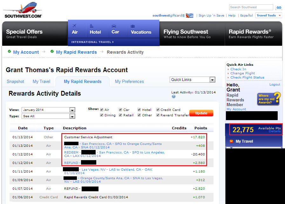Click the Where are my old Awards badge
Viewport: 285px width, 204px height.
[269, 99]
